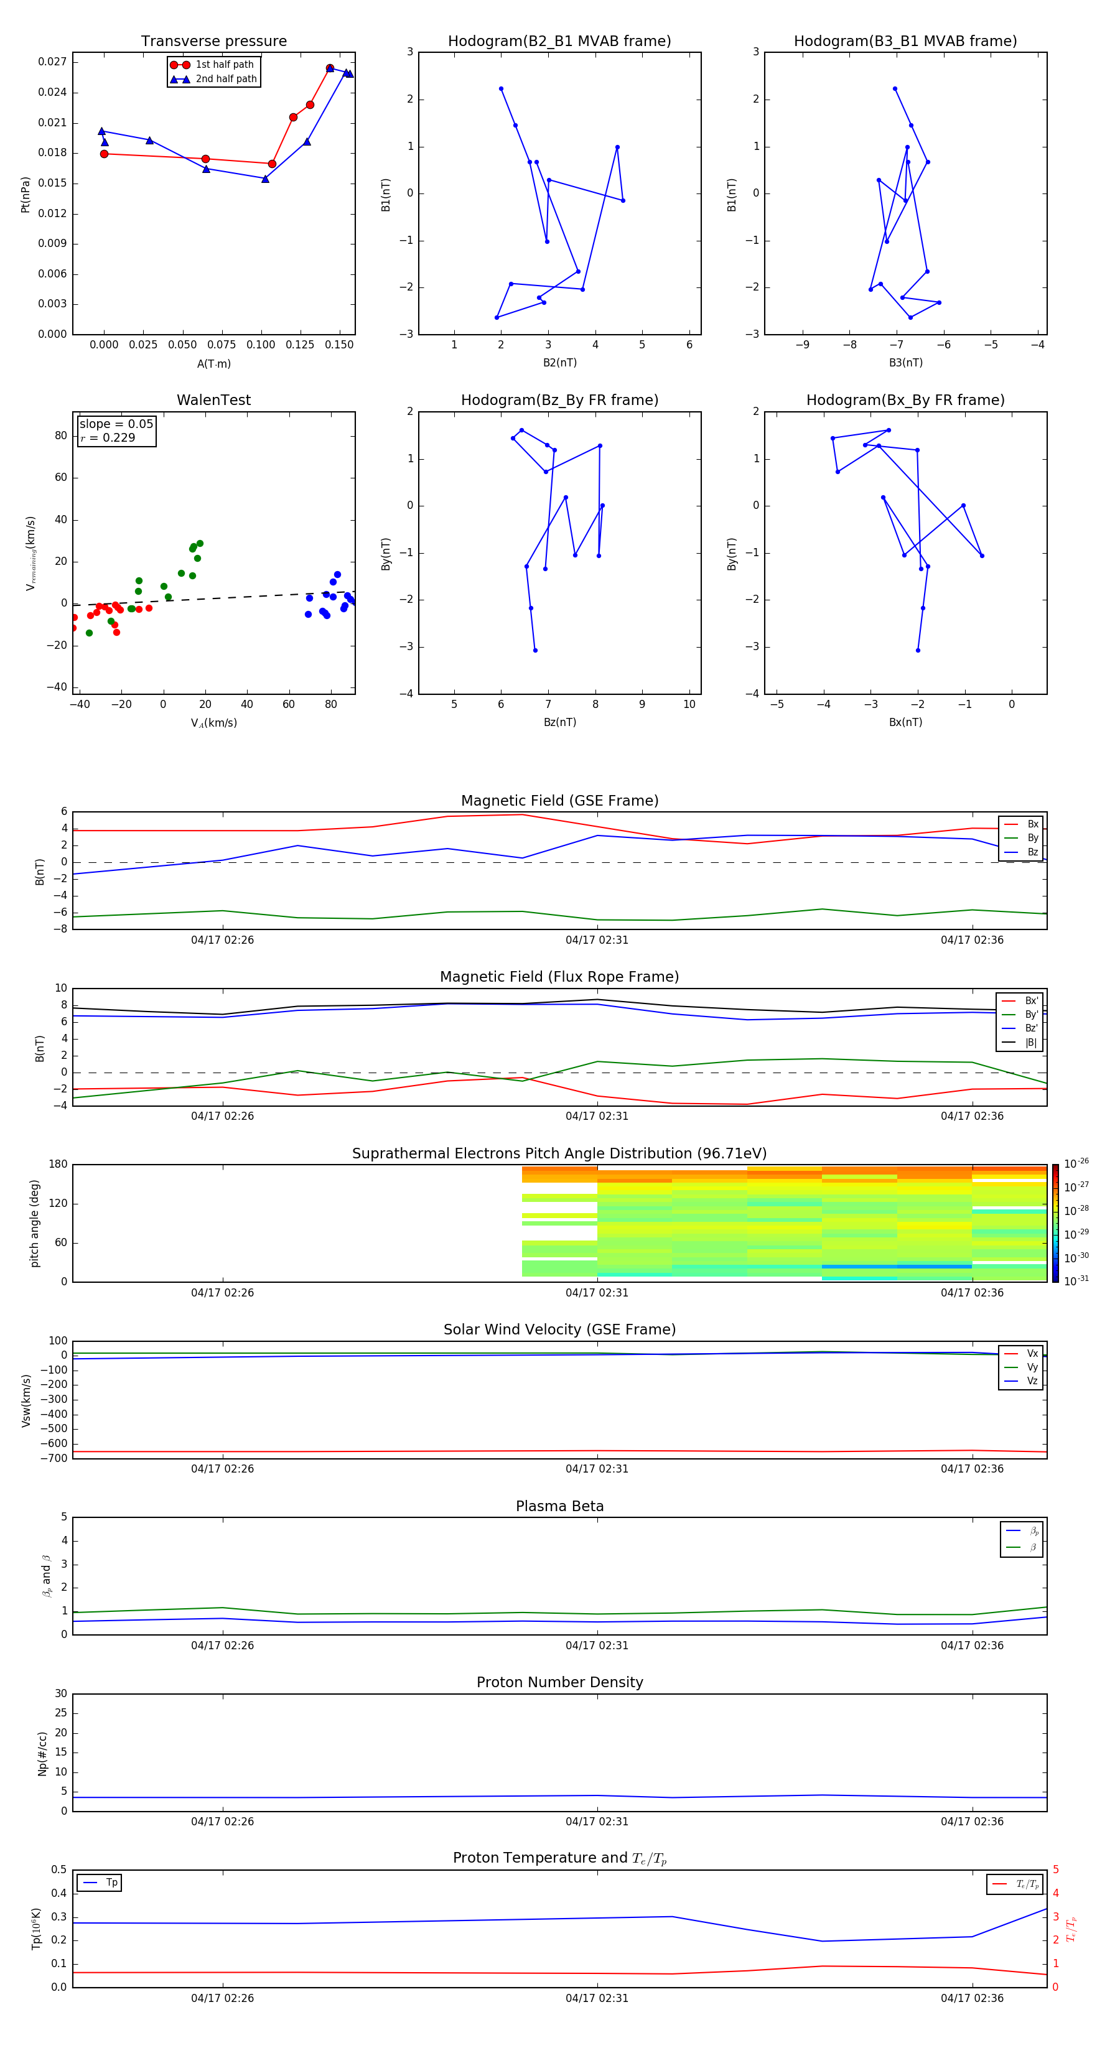The image size is (1120, 2053).
Task: Select the "Te/Tp" legend entry box
Action: click(x=1015, y=1885)
